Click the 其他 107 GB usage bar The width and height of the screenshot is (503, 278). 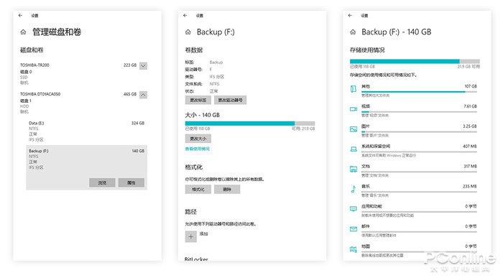[x=419, y=92]
